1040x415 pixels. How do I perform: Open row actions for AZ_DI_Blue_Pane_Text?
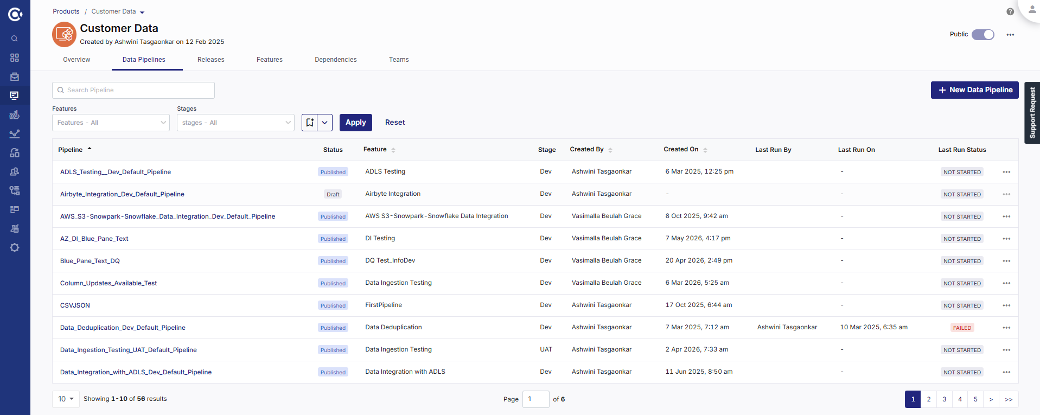1006,239
